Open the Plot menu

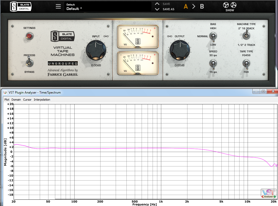click(x=7, y=100)
